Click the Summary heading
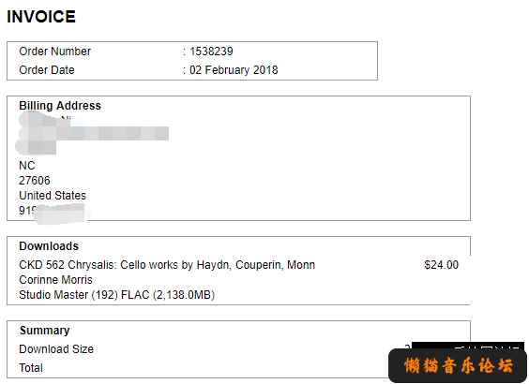Image resolution: width=529 pixels, height=384 pixels. (44, 331)
